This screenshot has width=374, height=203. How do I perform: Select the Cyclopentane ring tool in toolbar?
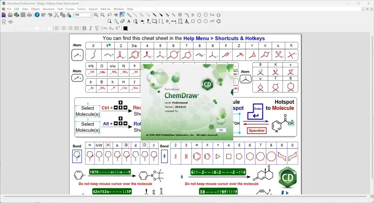(x=199, y=15)
